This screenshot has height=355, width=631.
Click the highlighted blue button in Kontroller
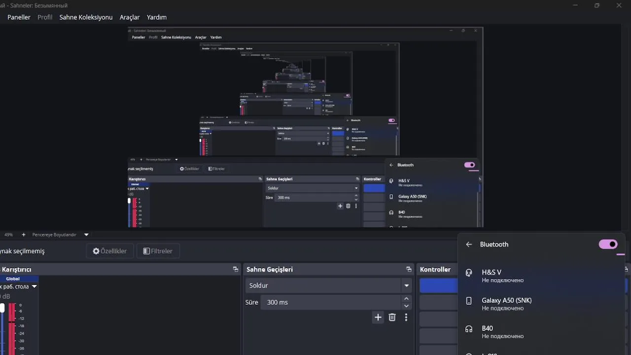(x=439, y=285)
